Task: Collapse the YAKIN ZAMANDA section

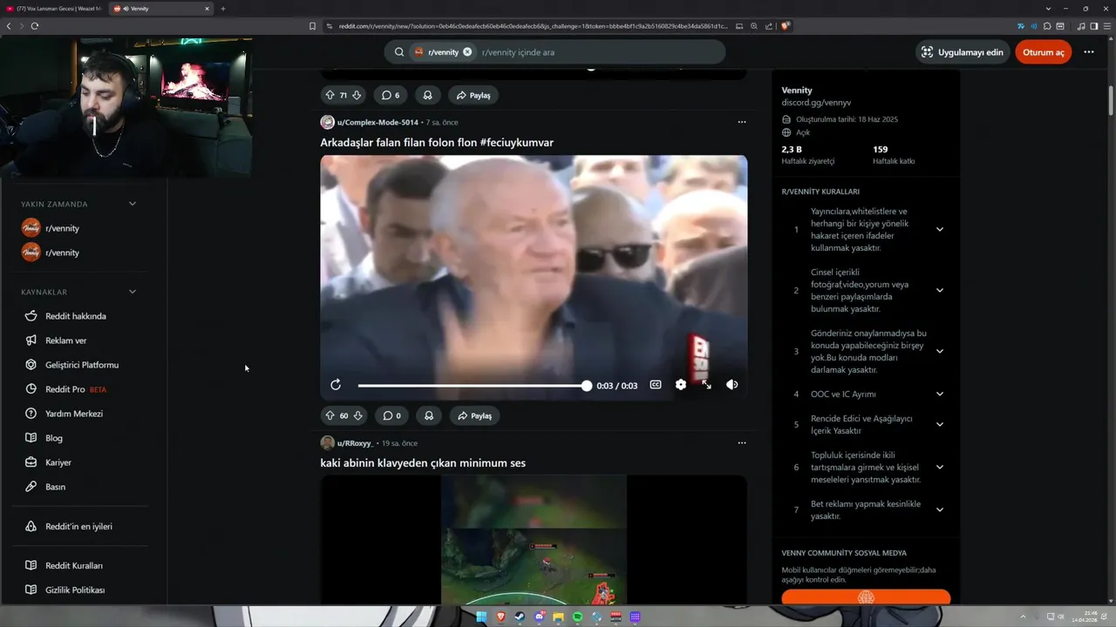Action: pyautogui.click(x=133, y=204)
